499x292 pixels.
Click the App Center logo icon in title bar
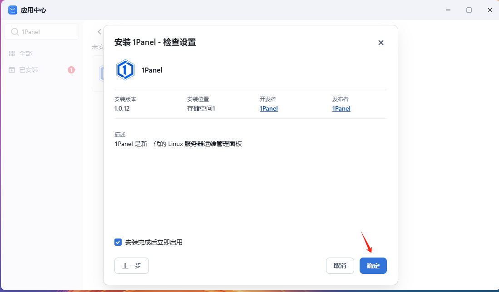[x=13, y=10]
